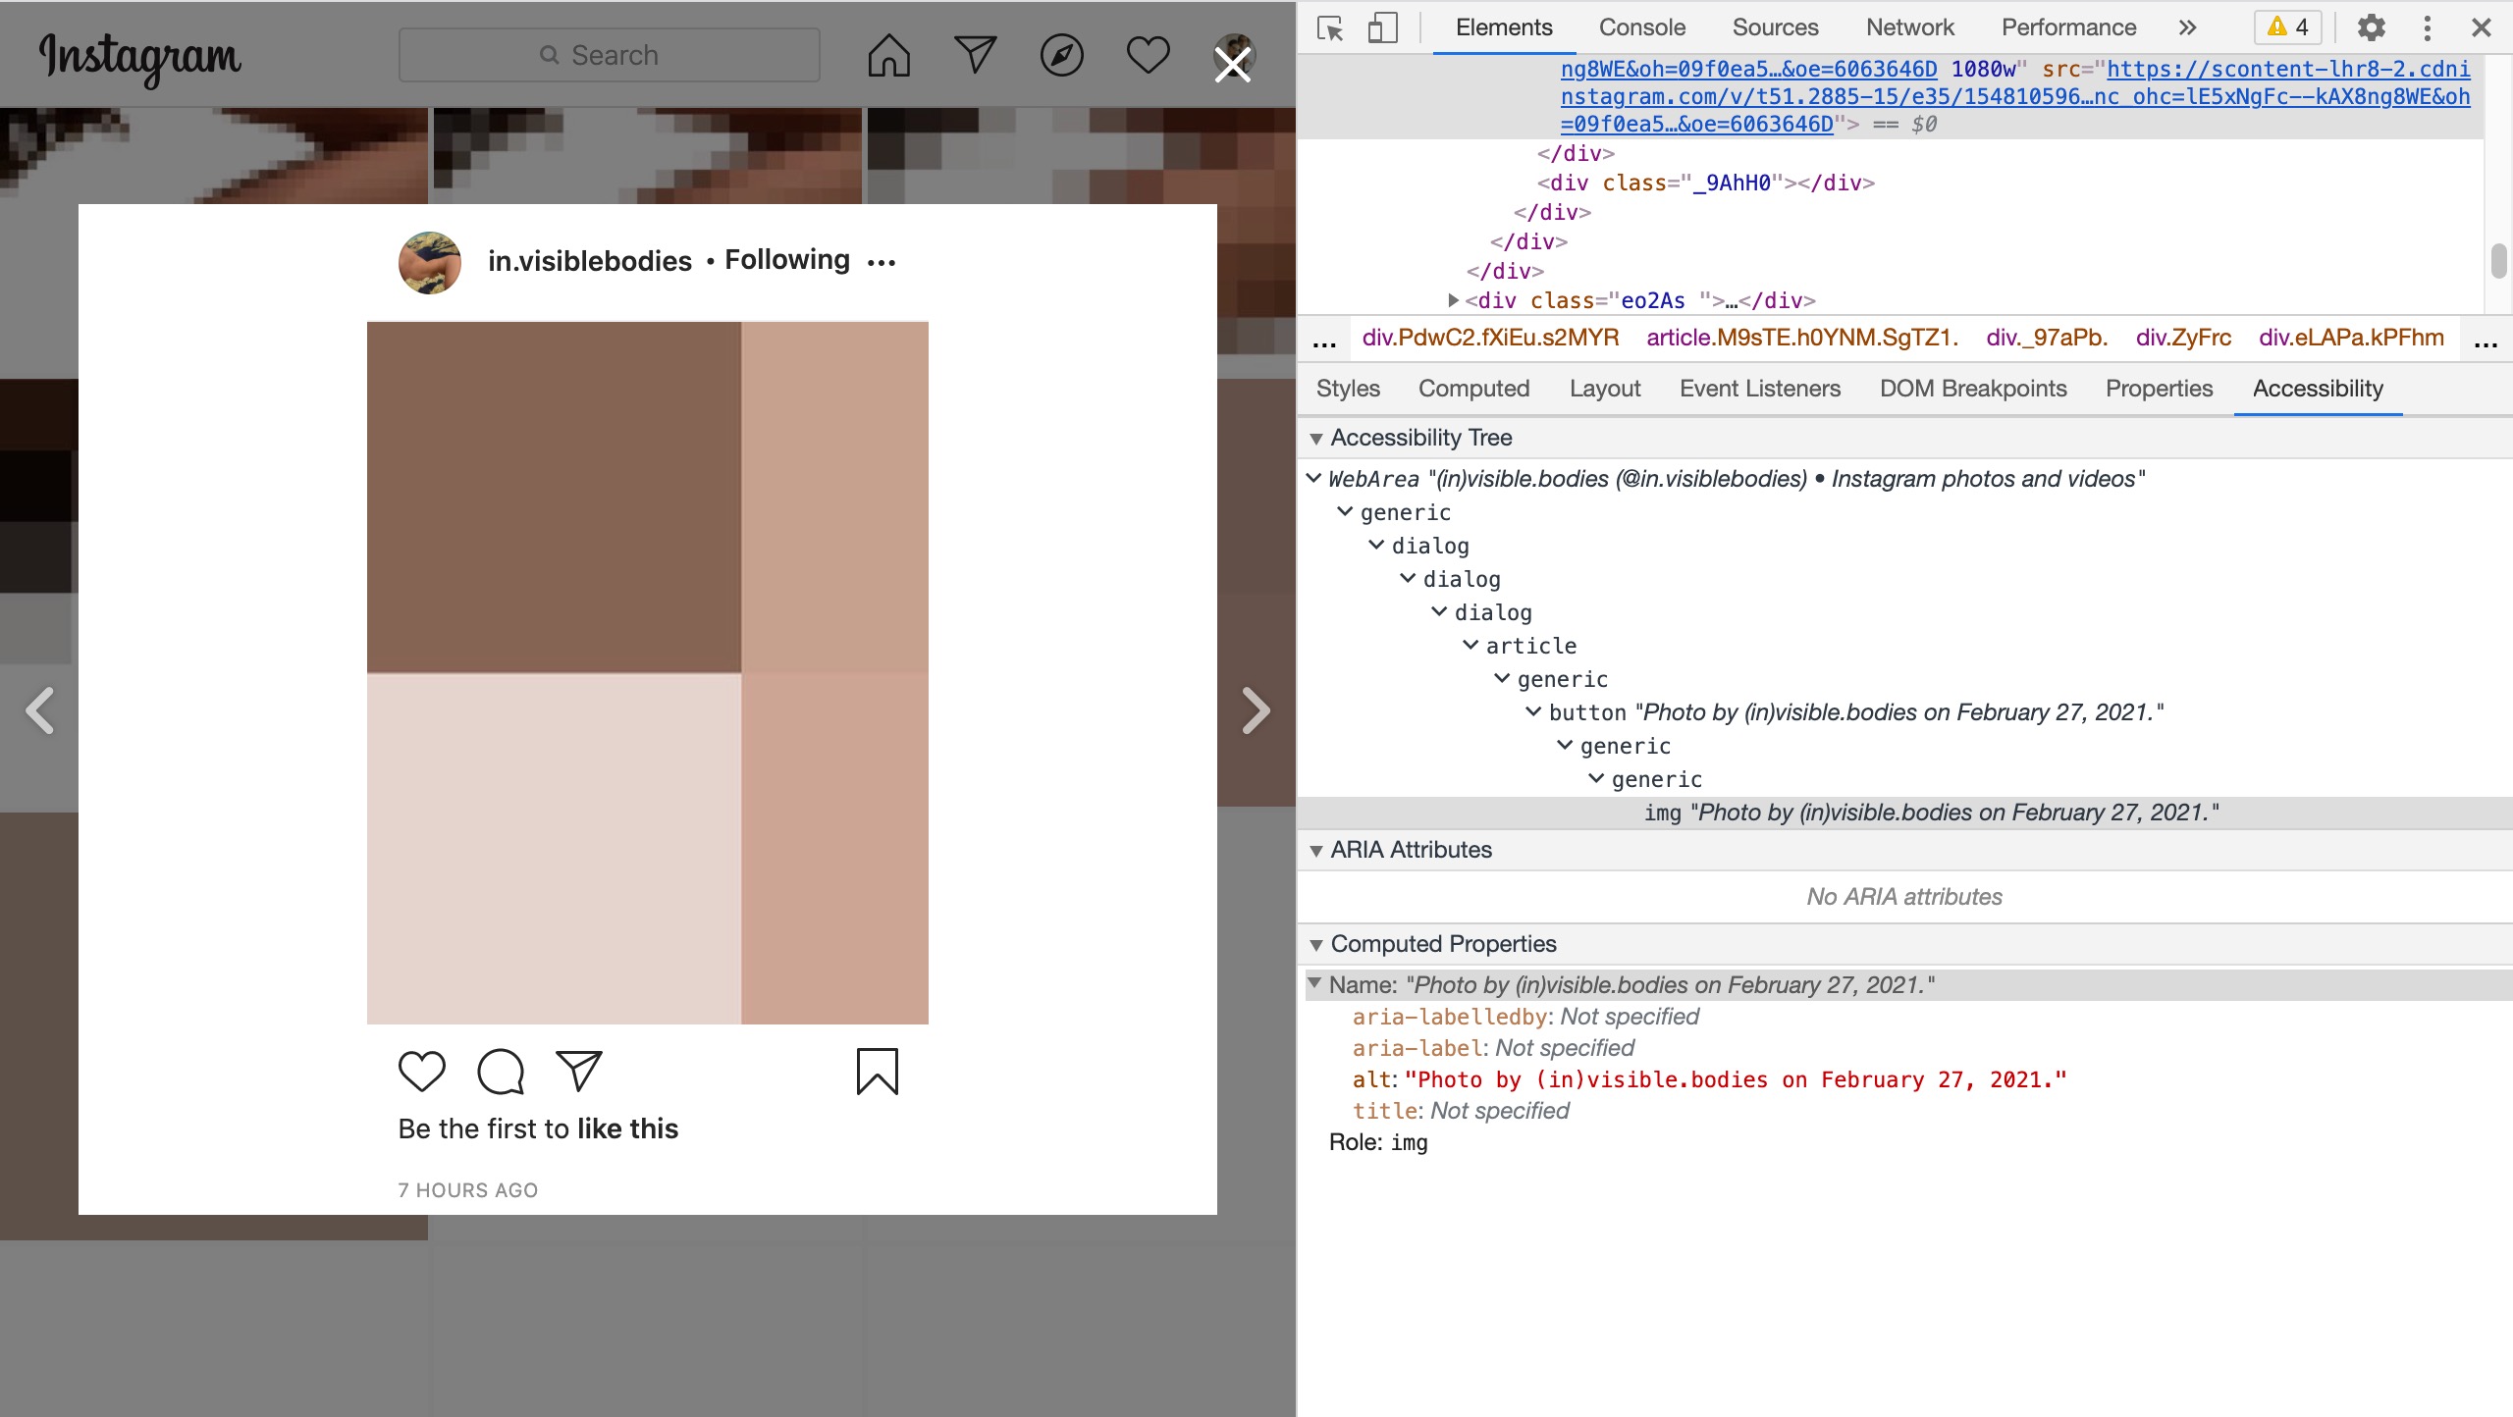The height and width of the screenshot is (1417, 2513).
Task: Click the Elements panel vertical scrollbar thumb
Action: (2498, 261)
